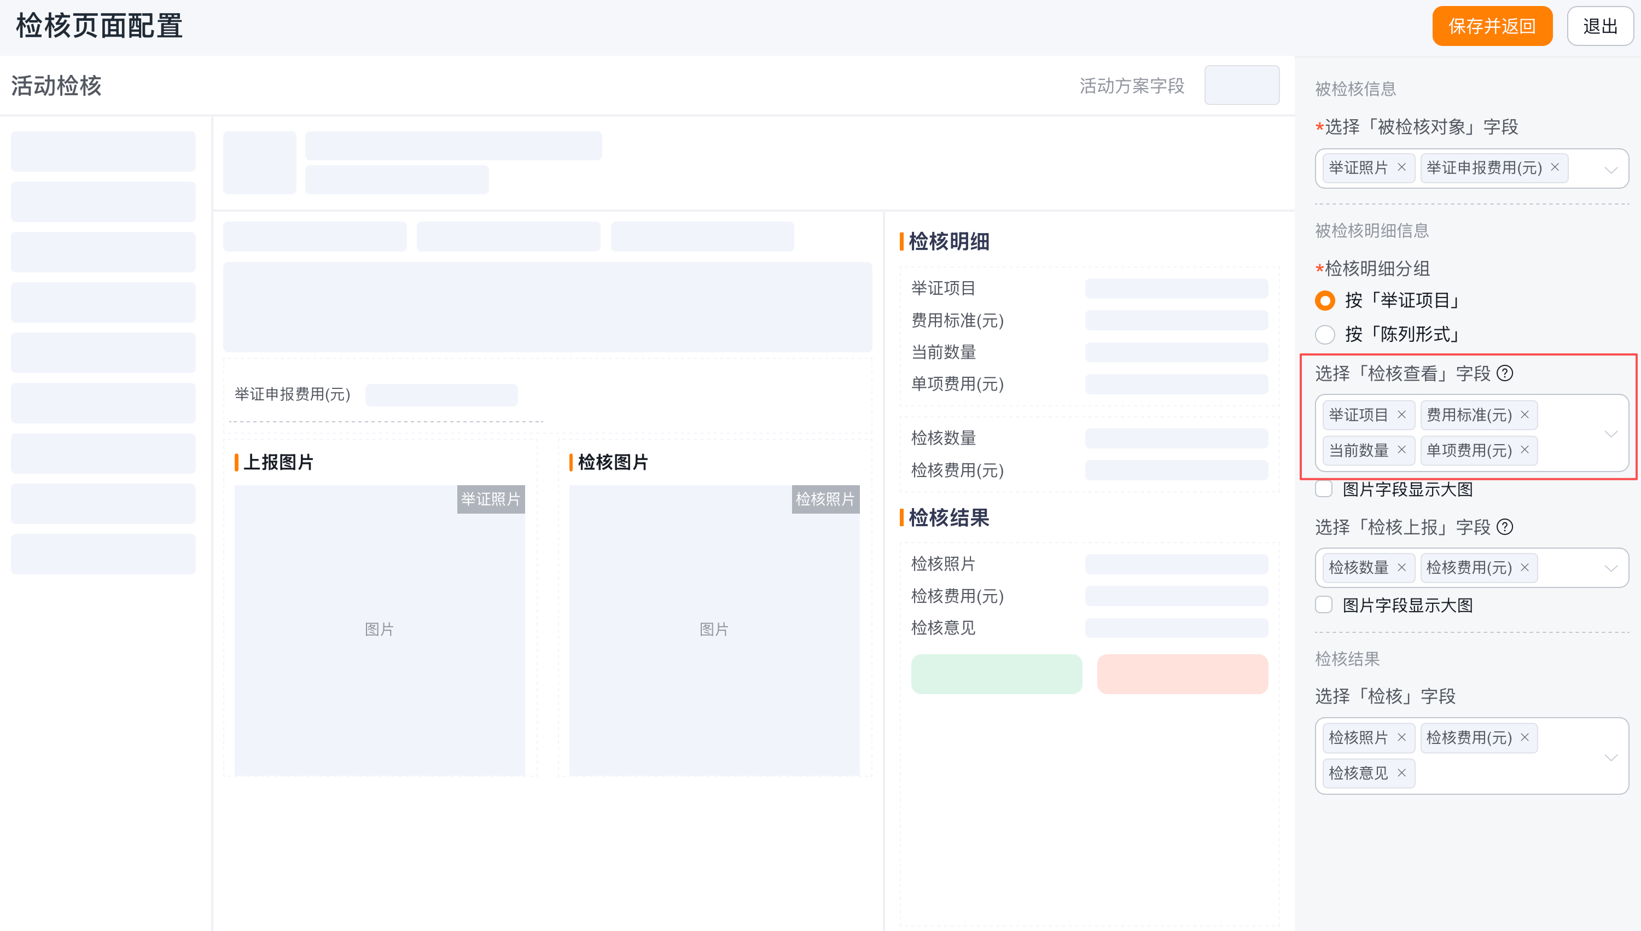The height and width of the screenshot is (931, 1641).
Task: Remove the 举证项目 tag from 检核查看 field
Action: (x=1402, y=415)
